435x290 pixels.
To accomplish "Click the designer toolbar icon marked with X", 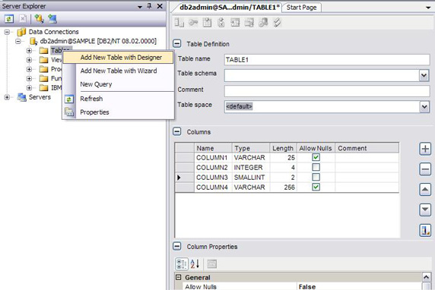I will tap(221, 23).
